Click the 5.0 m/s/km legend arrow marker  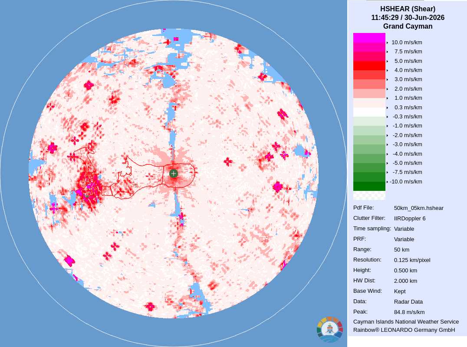(x=387, y=61)
